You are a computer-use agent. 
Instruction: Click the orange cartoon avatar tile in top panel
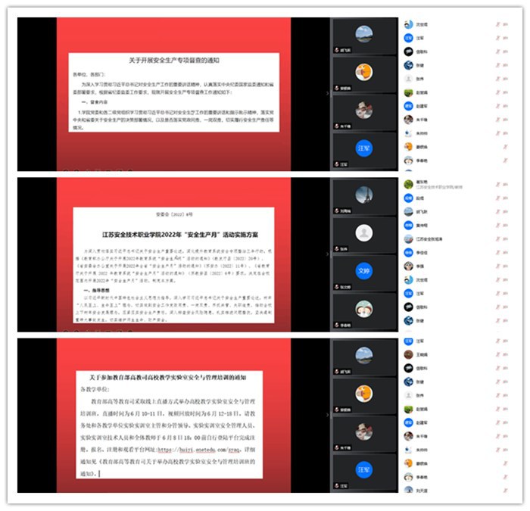pos(364,71)
